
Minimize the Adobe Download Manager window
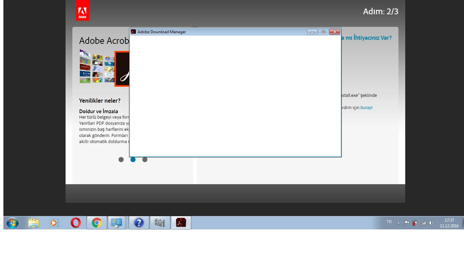click(312, 32)
